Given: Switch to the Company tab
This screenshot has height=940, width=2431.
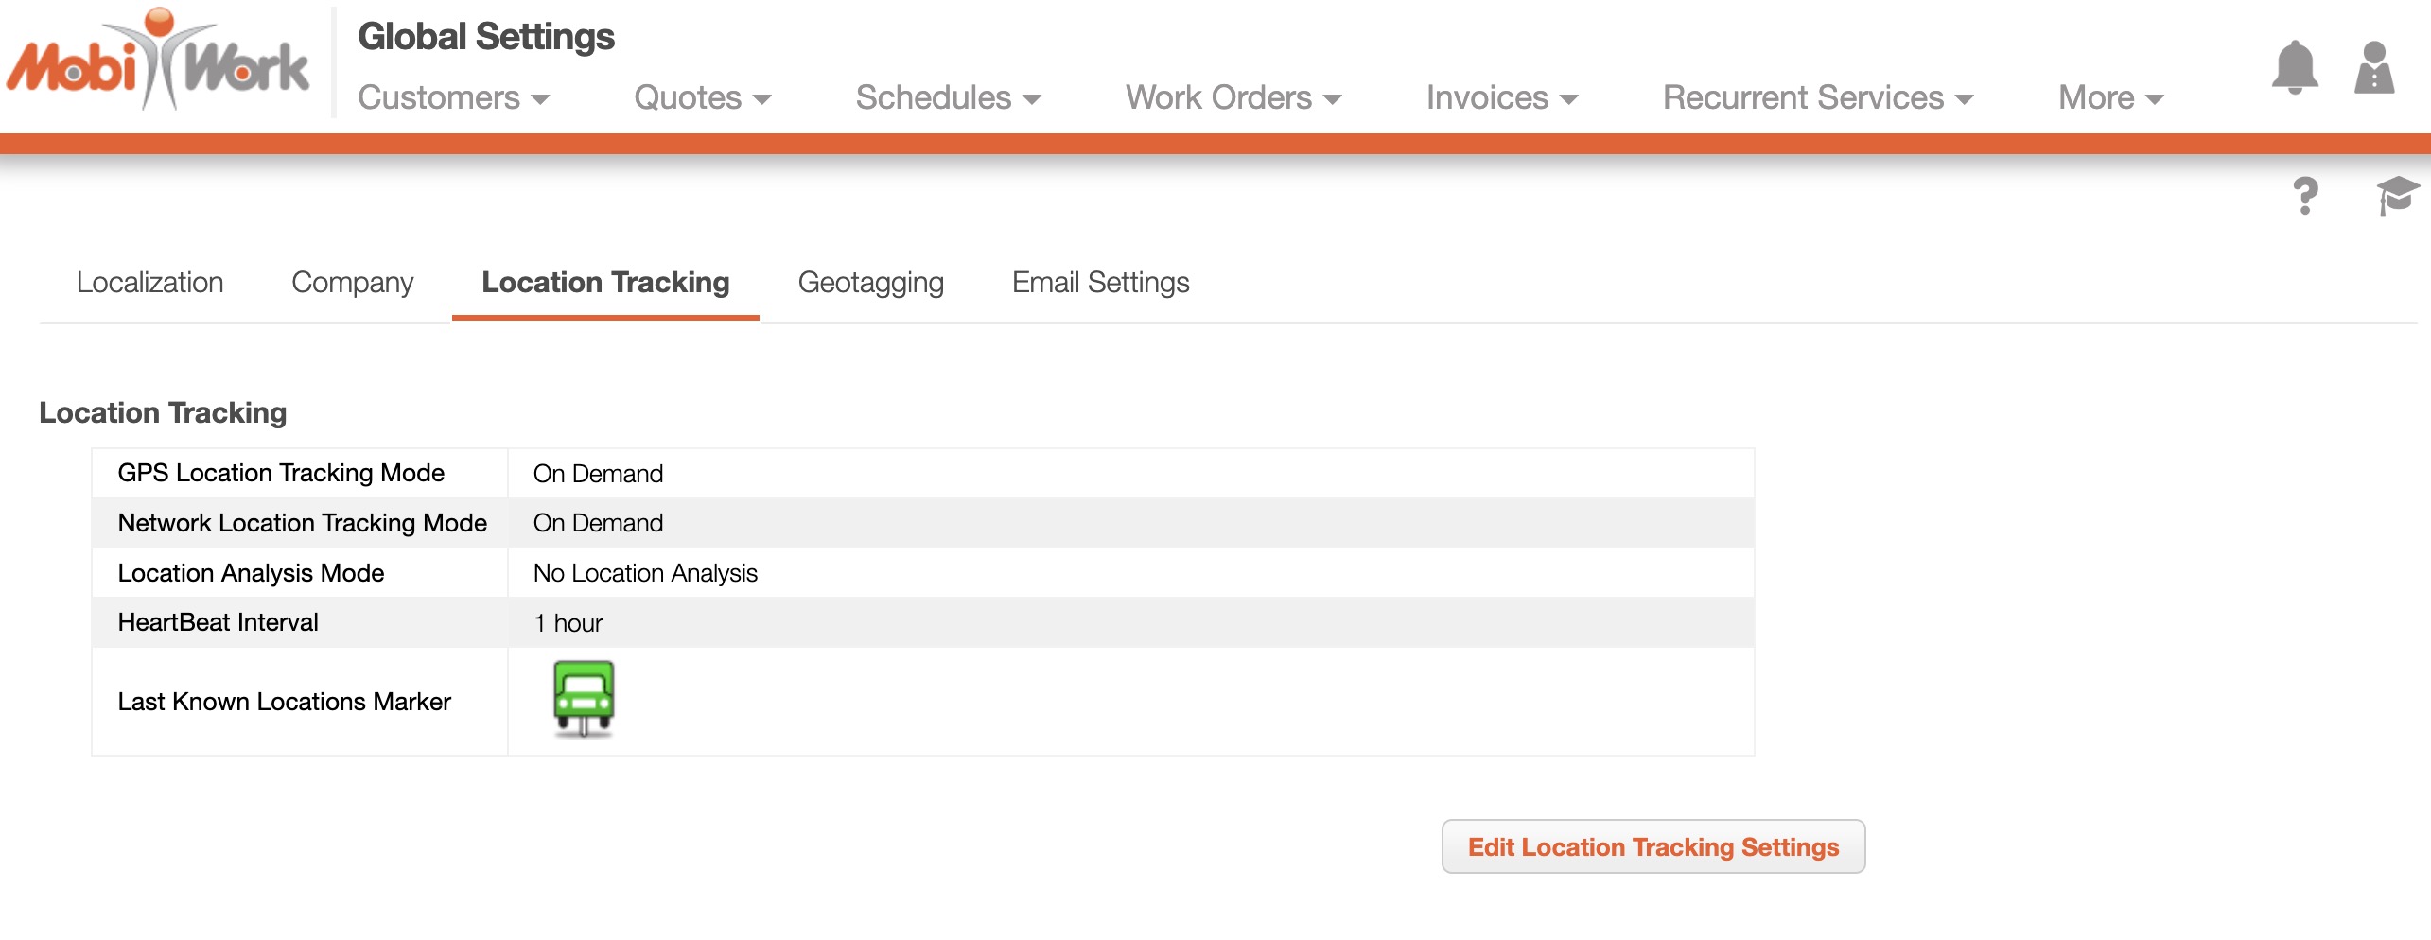Looking at the screenshot, I should pyautogui.click(x=352, y=283).
